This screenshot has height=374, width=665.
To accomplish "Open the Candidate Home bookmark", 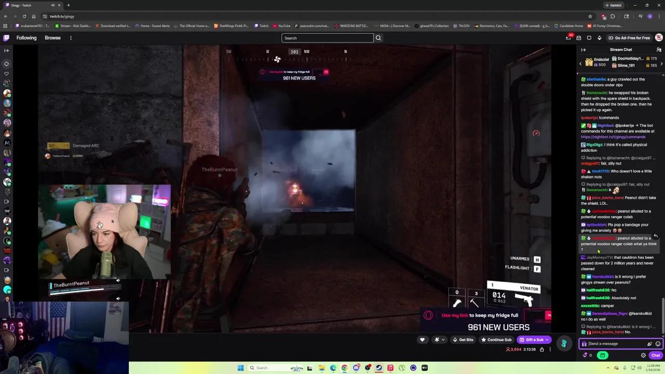I will pos(568,26).
